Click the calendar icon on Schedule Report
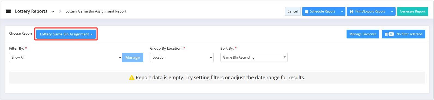This screenshot has width=434, height=100. 306,11
